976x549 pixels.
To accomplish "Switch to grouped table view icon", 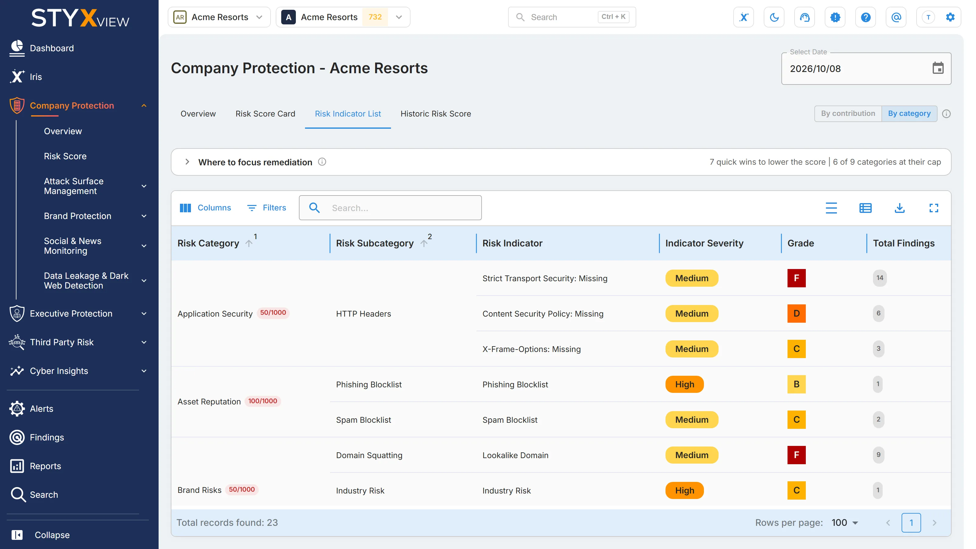I will pyautogui.click(x=865, y=208).
